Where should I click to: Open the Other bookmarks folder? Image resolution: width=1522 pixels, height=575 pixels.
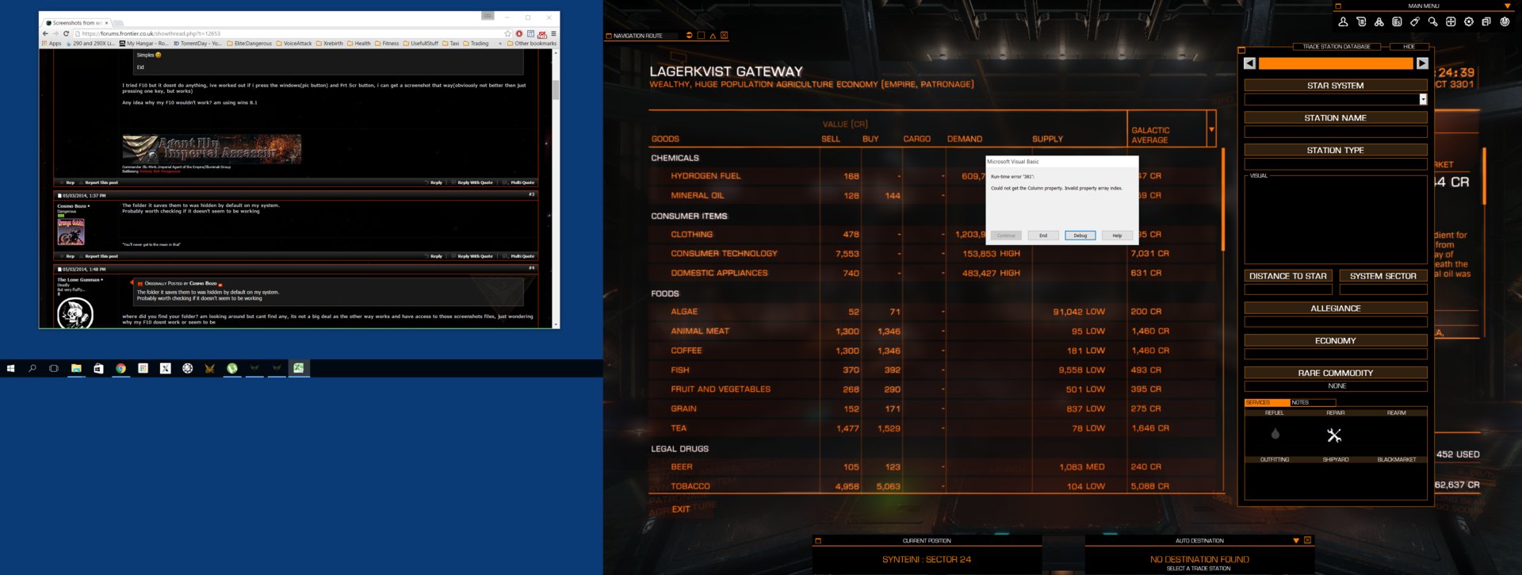click(x=532, y=44)
